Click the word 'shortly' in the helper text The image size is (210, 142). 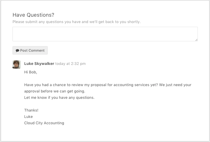pyautogui.click(x=133, y=22)
